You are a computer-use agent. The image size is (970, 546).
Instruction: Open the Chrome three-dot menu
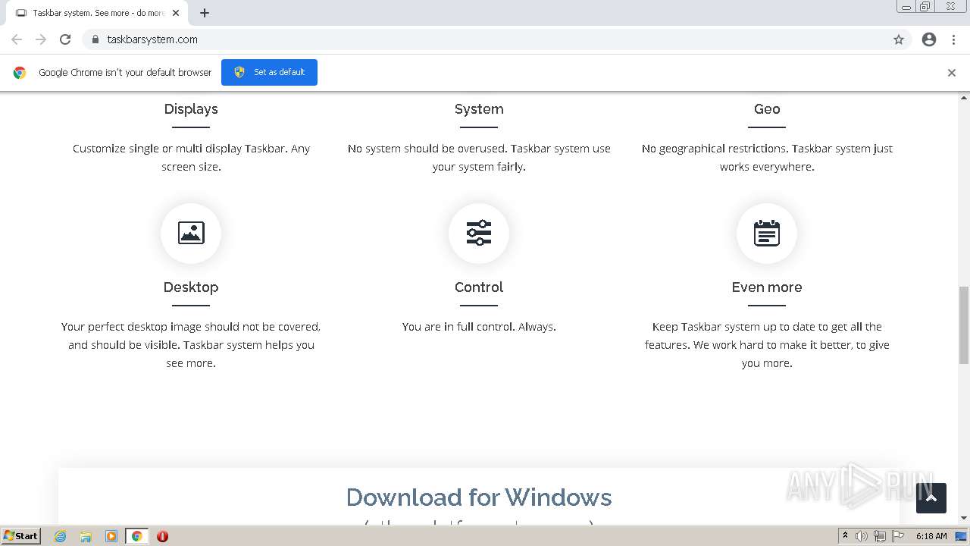pyautogui.click(x=954, y=39)
